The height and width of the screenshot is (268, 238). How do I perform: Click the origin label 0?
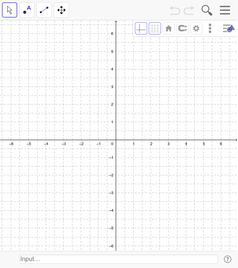tap(112, 144)
